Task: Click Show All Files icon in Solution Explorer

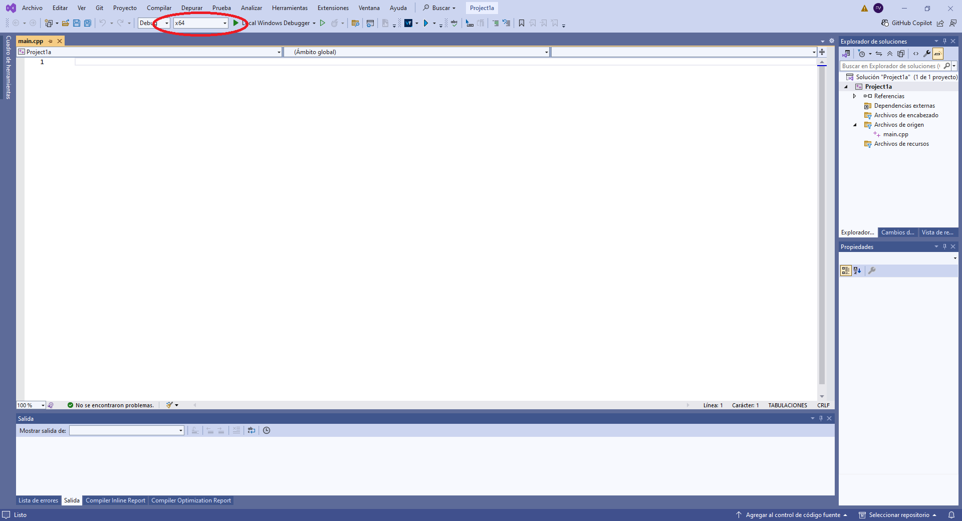Action: [x=901, y=54]
